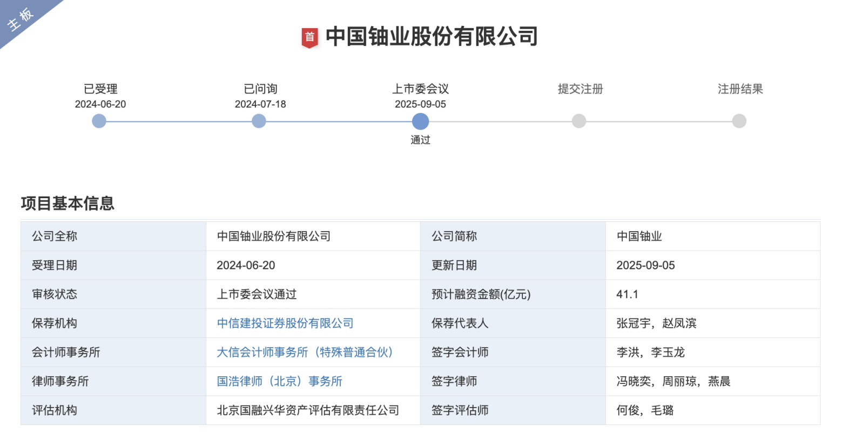Viewport: 842px width, 433px height.
Task: Click the 41.1 estimated financing amount value
Action: point(627,294)
